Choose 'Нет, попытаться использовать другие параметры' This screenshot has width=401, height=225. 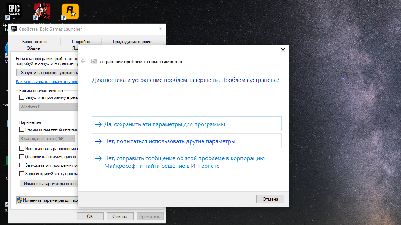coord(187,141)
